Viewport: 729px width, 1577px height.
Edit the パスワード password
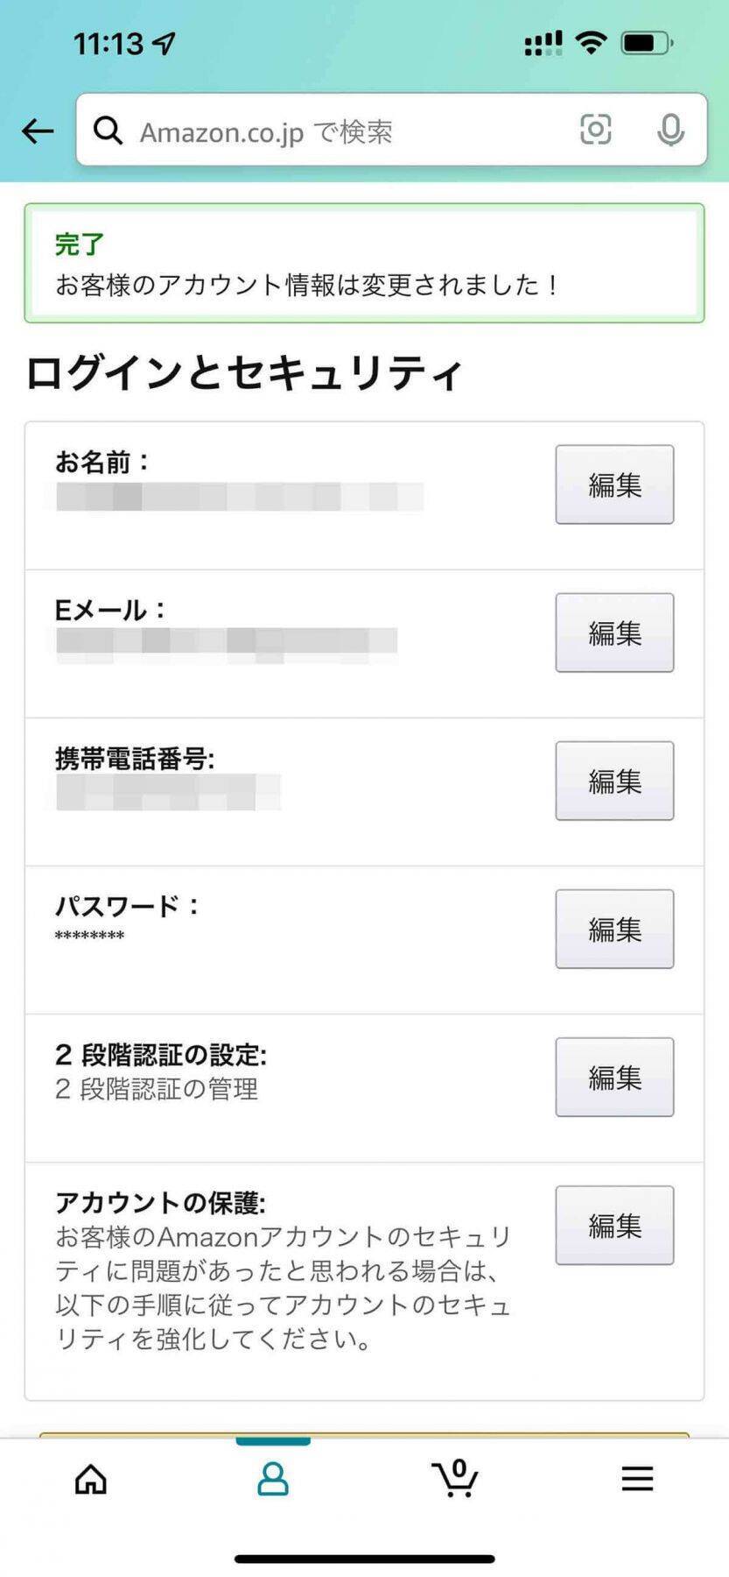click(x=614, y=929)
